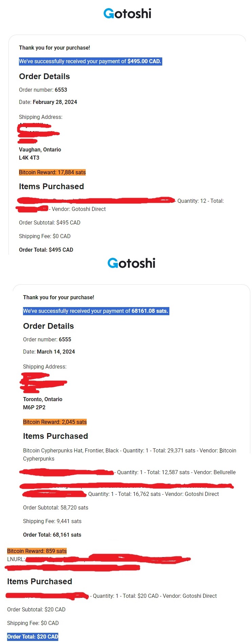Click the Vaughan, Ontario address line

pyautogui.click(x=40, y=150)
